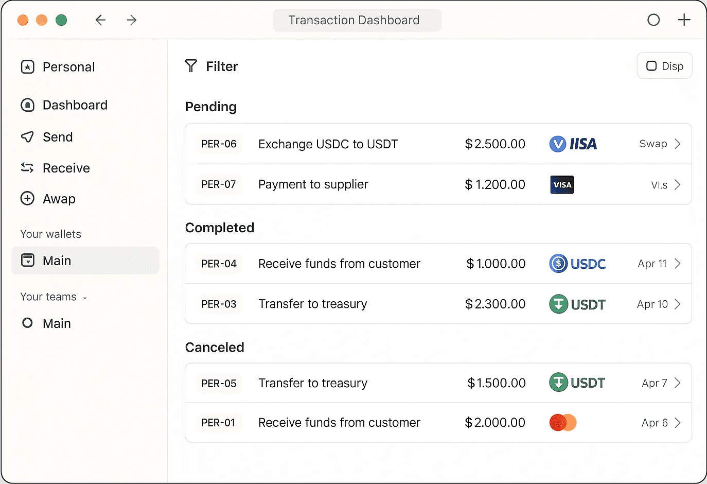Screen dimensions: 707x484
Task: Open PER-03 details via chevron
Action: point(677,304)
